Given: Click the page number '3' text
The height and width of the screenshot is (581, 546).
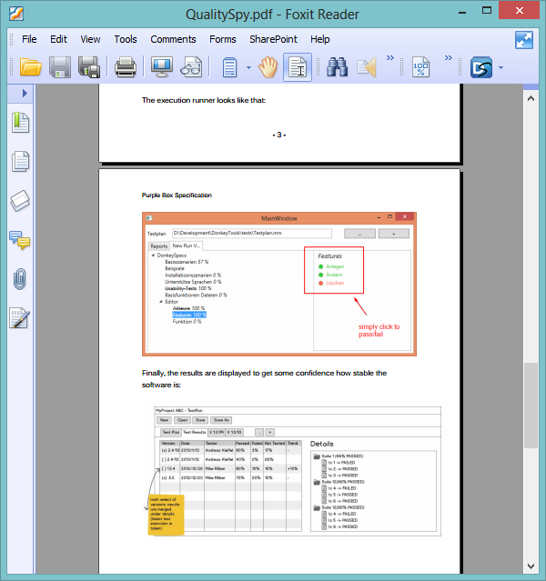Looking at the screenshot, I should [x=279, y=135].
